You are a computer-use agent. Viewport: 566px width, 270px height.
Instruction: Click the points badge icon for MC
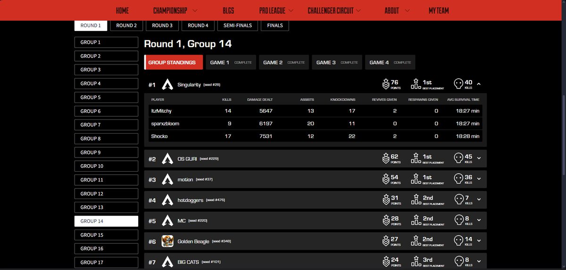pos(386,221)
